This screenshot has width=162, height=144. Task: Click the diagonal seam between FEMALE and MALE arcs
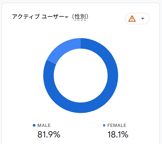[51, 62]
